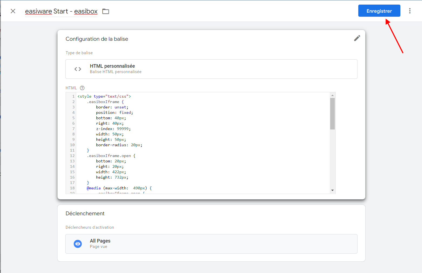Click the code editor's scroll down arrow
The width and height of the screenshot is (422, 273).
coord(332,190)
